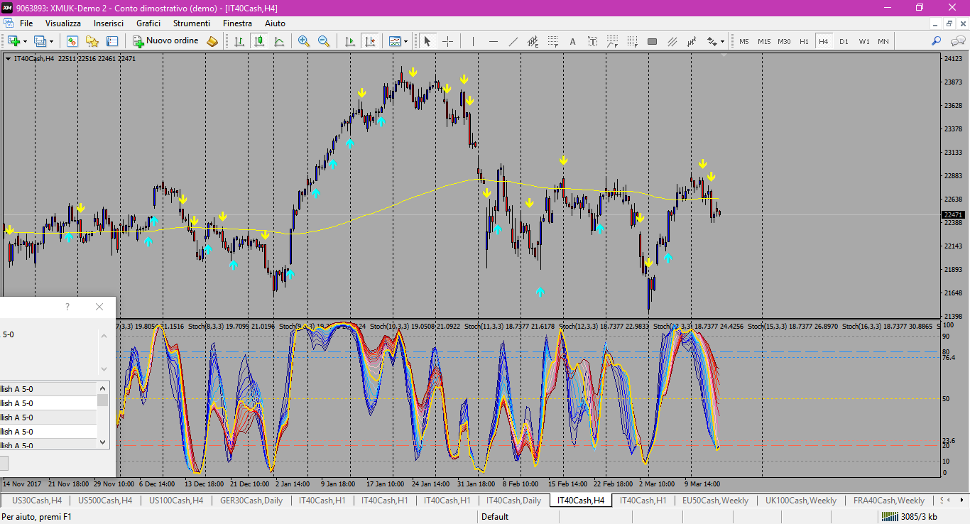The height and width of the screenshot is (524, 970).
Task: Toggle chart shift from right edge
Action: click(369, 41)
